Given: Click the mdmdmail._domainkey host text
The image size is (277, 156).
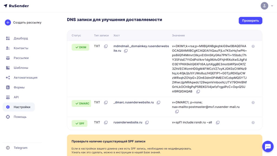Looking at the screenshot, I should (141, 48).
